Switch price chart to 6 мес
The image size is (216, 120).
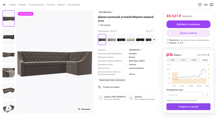tap(194, 60)
